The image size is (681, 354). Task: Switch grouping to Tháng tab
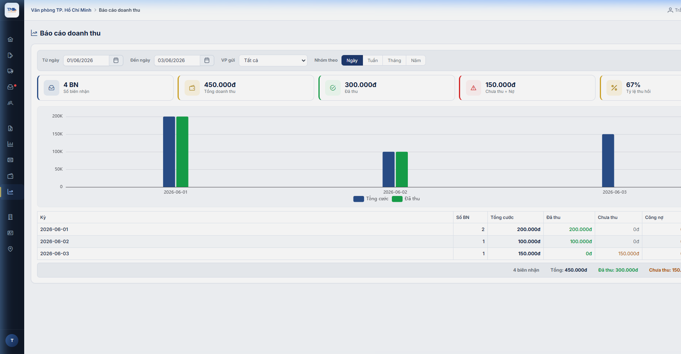click(394, 60)
